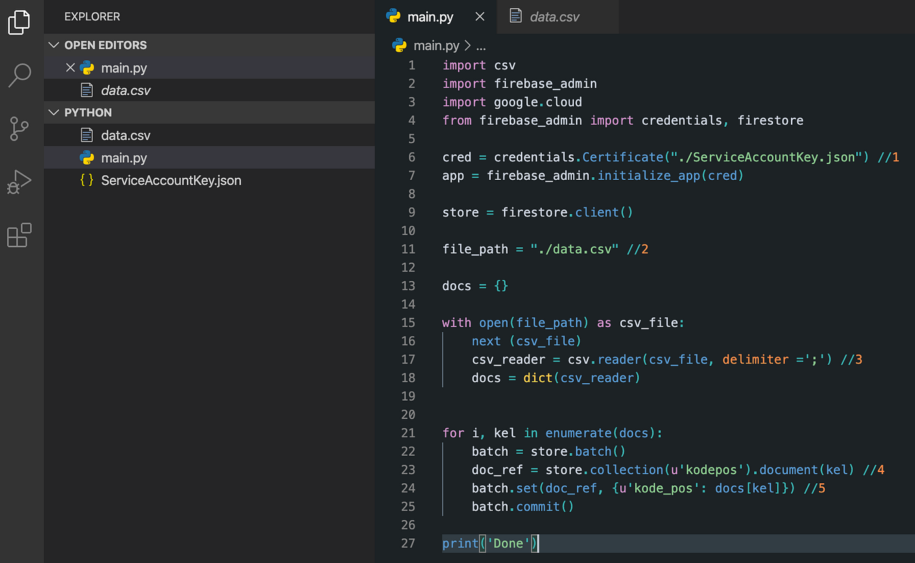Collapse the PYTHON folder section

tap(54, 112)
